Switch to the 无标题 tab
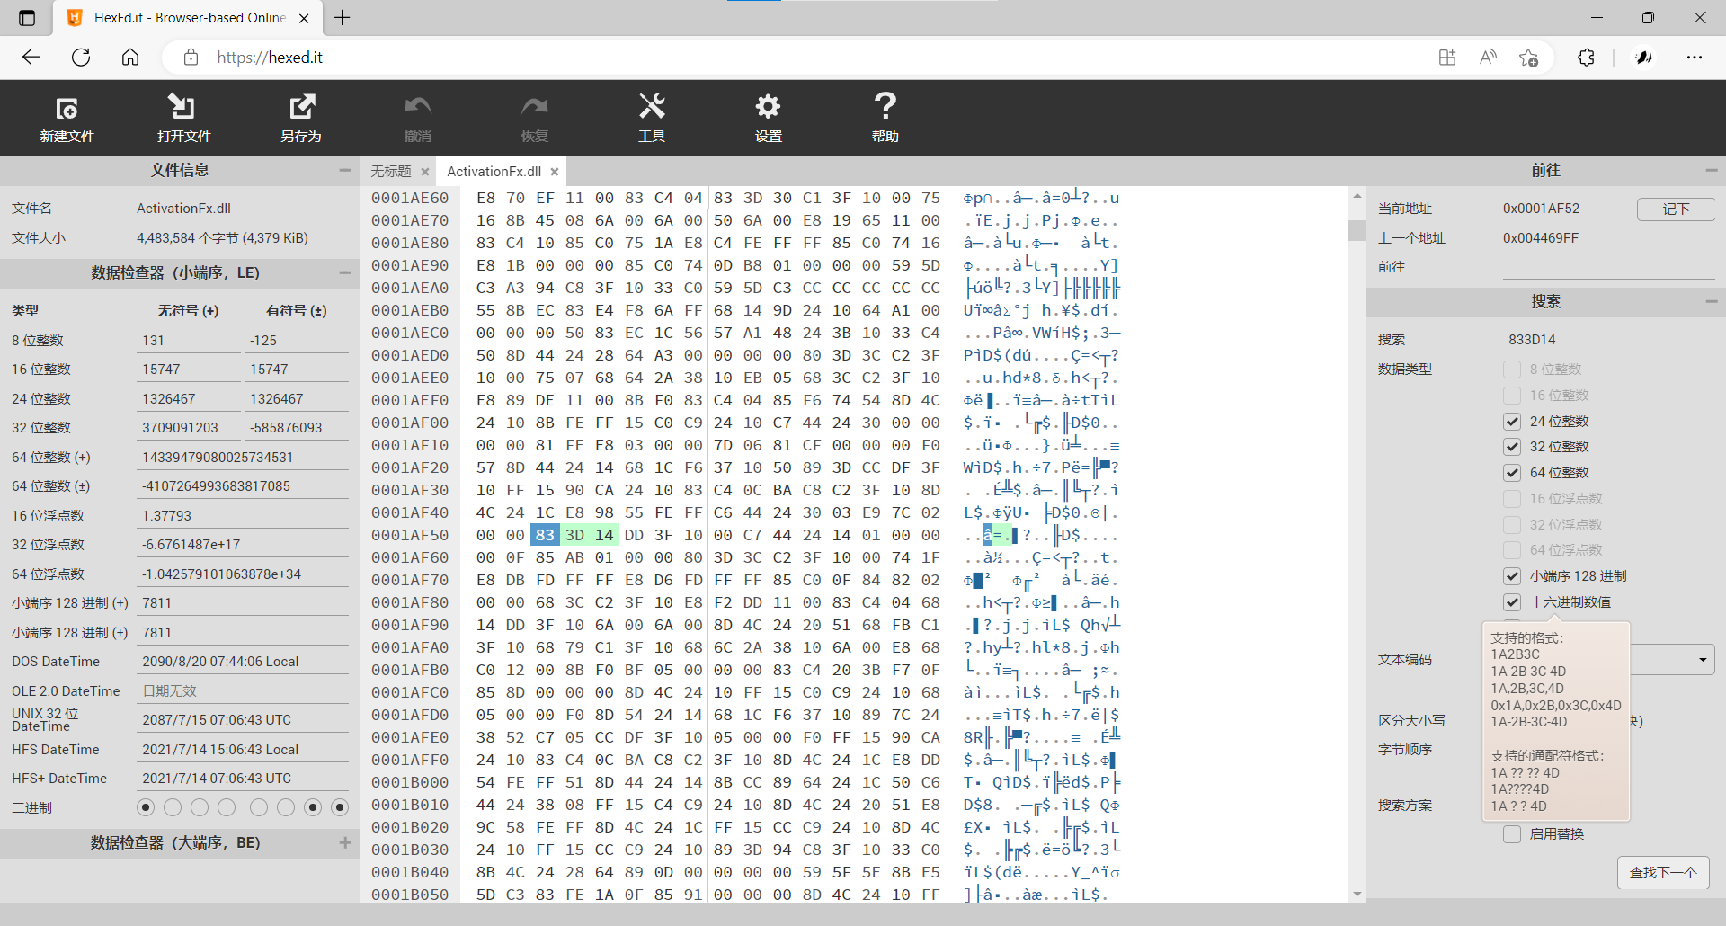The width and height of the screenshot is (1726, 926). point(391,172)
